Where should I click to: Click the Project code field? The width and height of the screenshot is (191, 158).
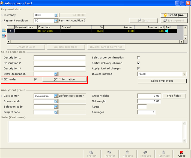[44, 112]
